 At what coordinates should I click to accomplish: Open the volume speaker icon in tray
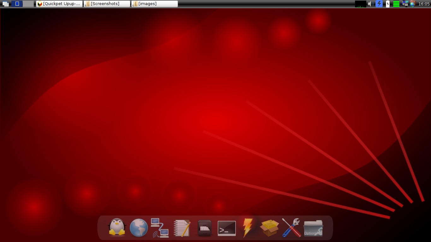(371, 4)
